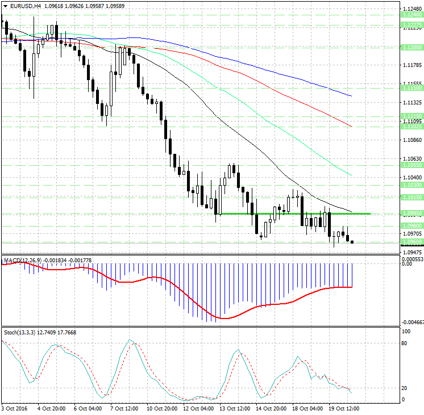Click the Stoch(13,3,3) indicator label
Screen dimensions: 424x415
20,332
